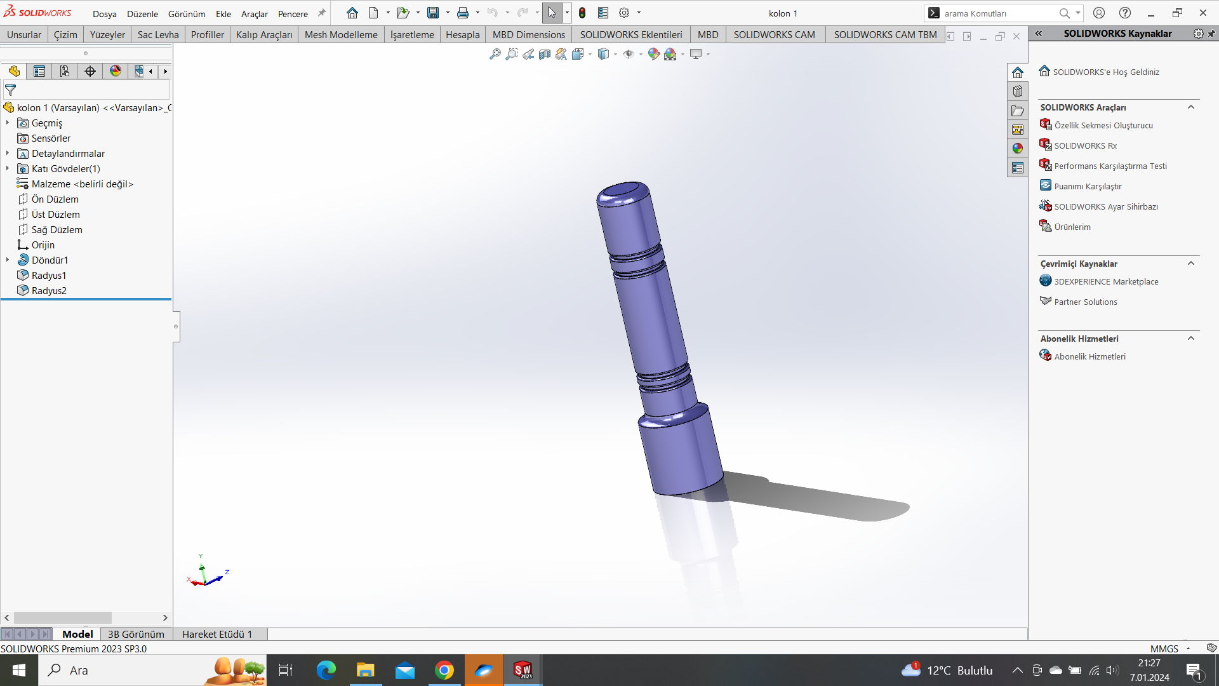
Task: Select the Zoom to Area tool
Action: pos(512,54)
